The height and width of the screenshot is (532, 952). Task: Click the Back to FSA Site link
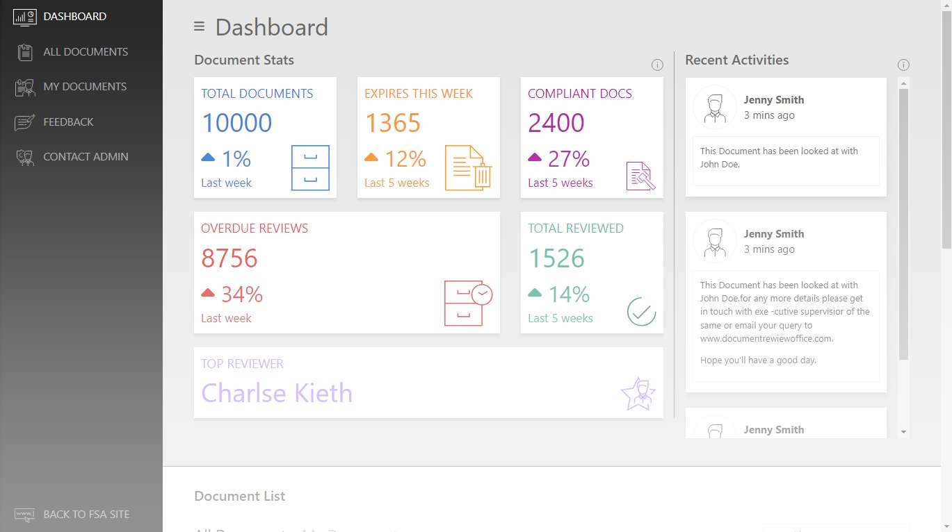pyautogui.click(x=86, y=514)
